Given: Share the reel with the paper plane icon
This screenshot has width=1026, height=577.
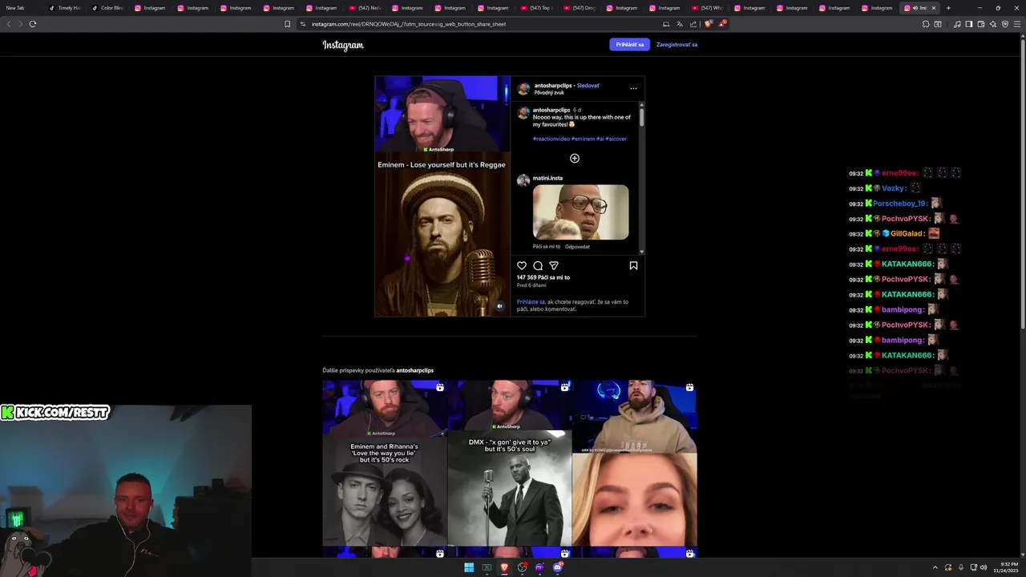Looking at the screenshot, I should 554,265.
